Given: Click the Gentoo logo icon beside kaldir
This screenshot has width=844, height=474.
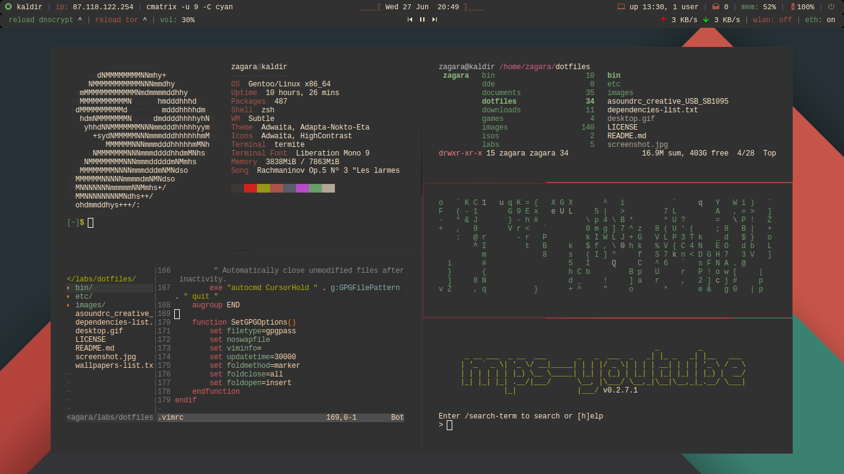Looking at the screenshot, I should pyautogui.click(x=8, y=7).
